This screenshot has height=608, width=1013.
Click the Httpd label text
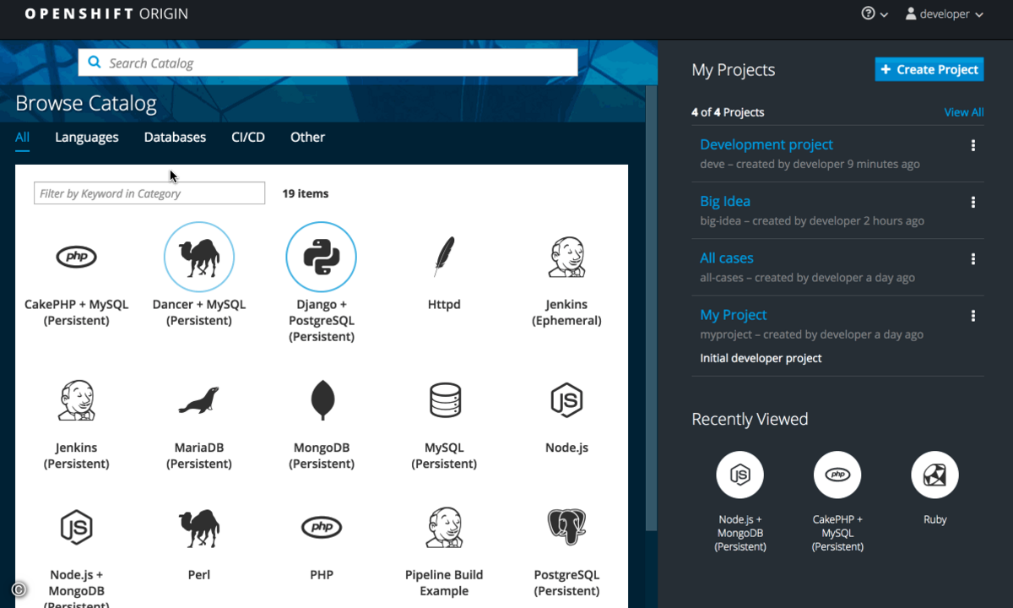(x=444, y=304)
